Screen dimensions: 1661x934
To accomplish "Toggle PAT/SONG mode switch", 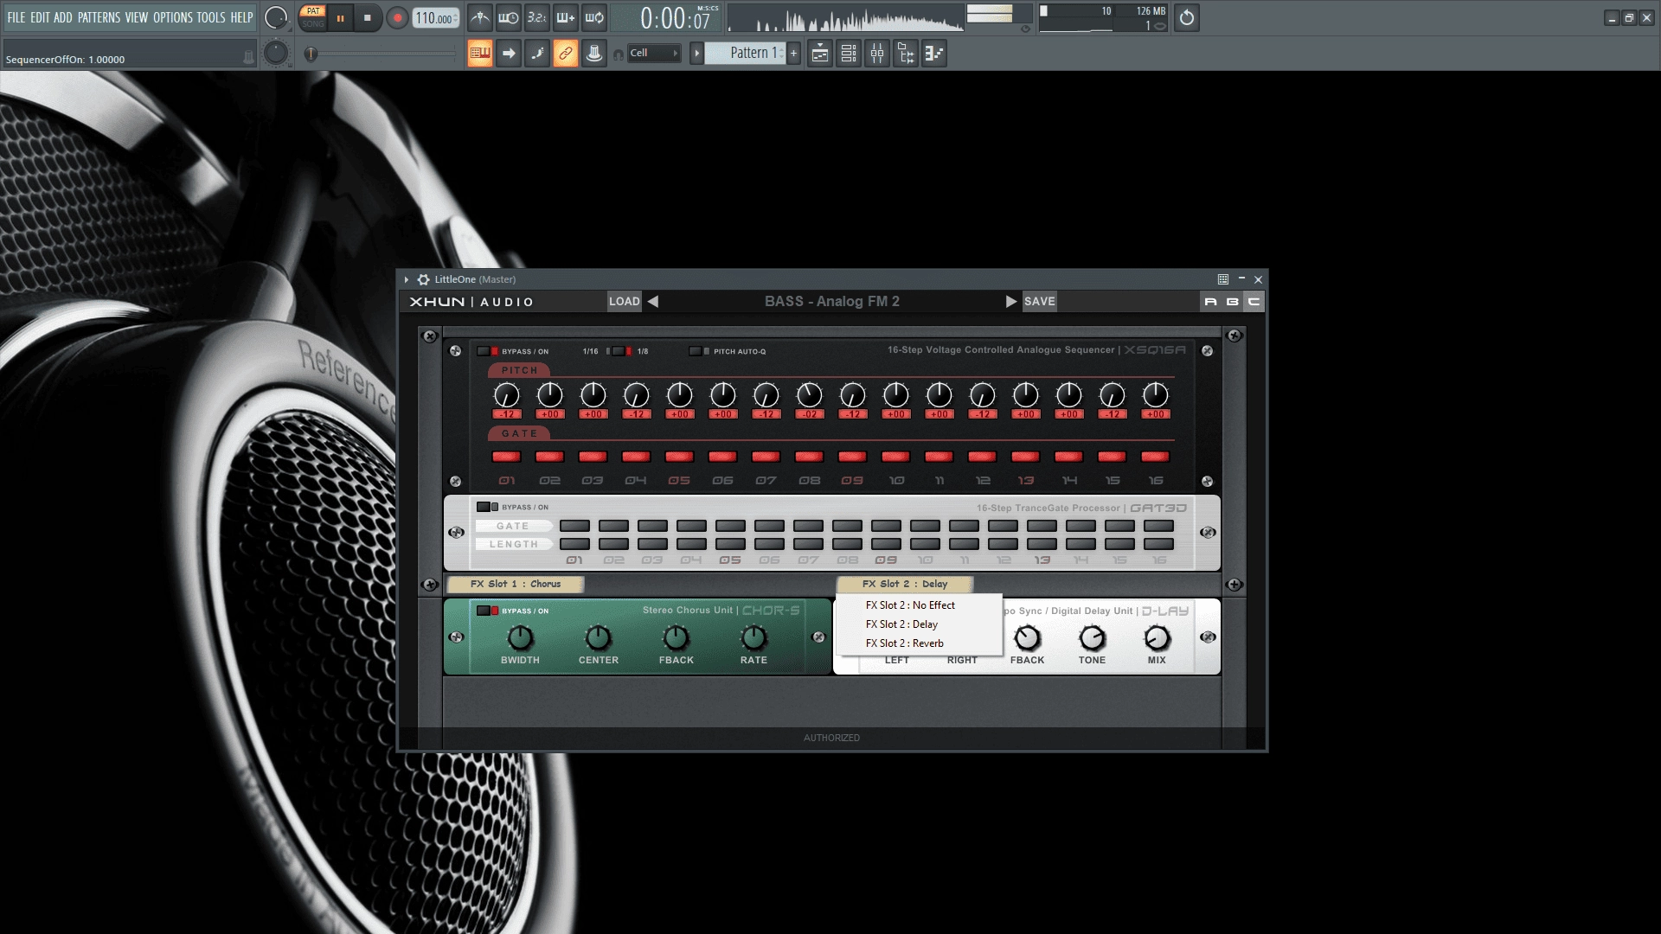I will point(313,17).
